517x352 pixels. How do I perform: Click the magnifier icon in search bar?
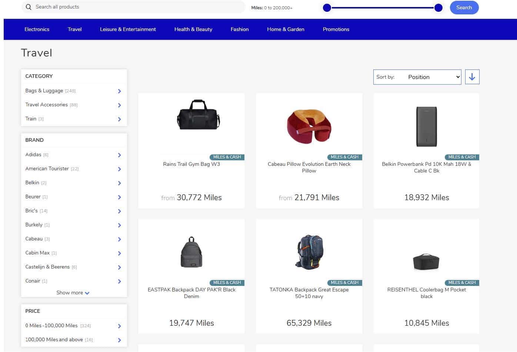[29, 7]
